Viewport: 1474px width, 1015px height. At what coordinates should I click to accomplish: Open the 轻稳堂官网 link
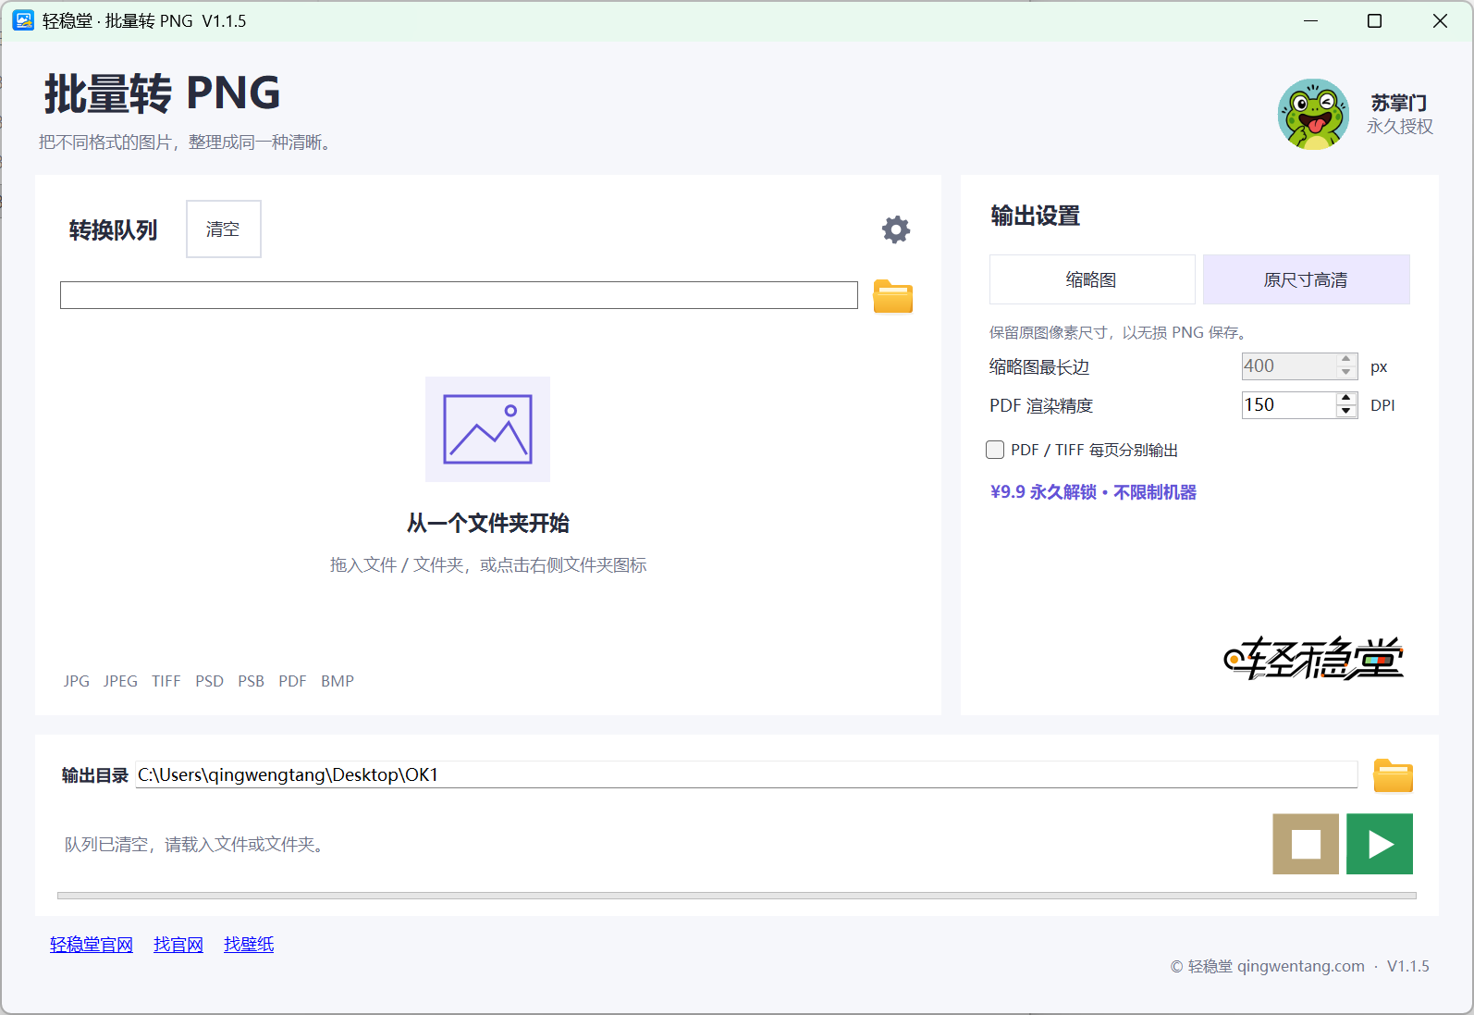click(x=92, y=945)
